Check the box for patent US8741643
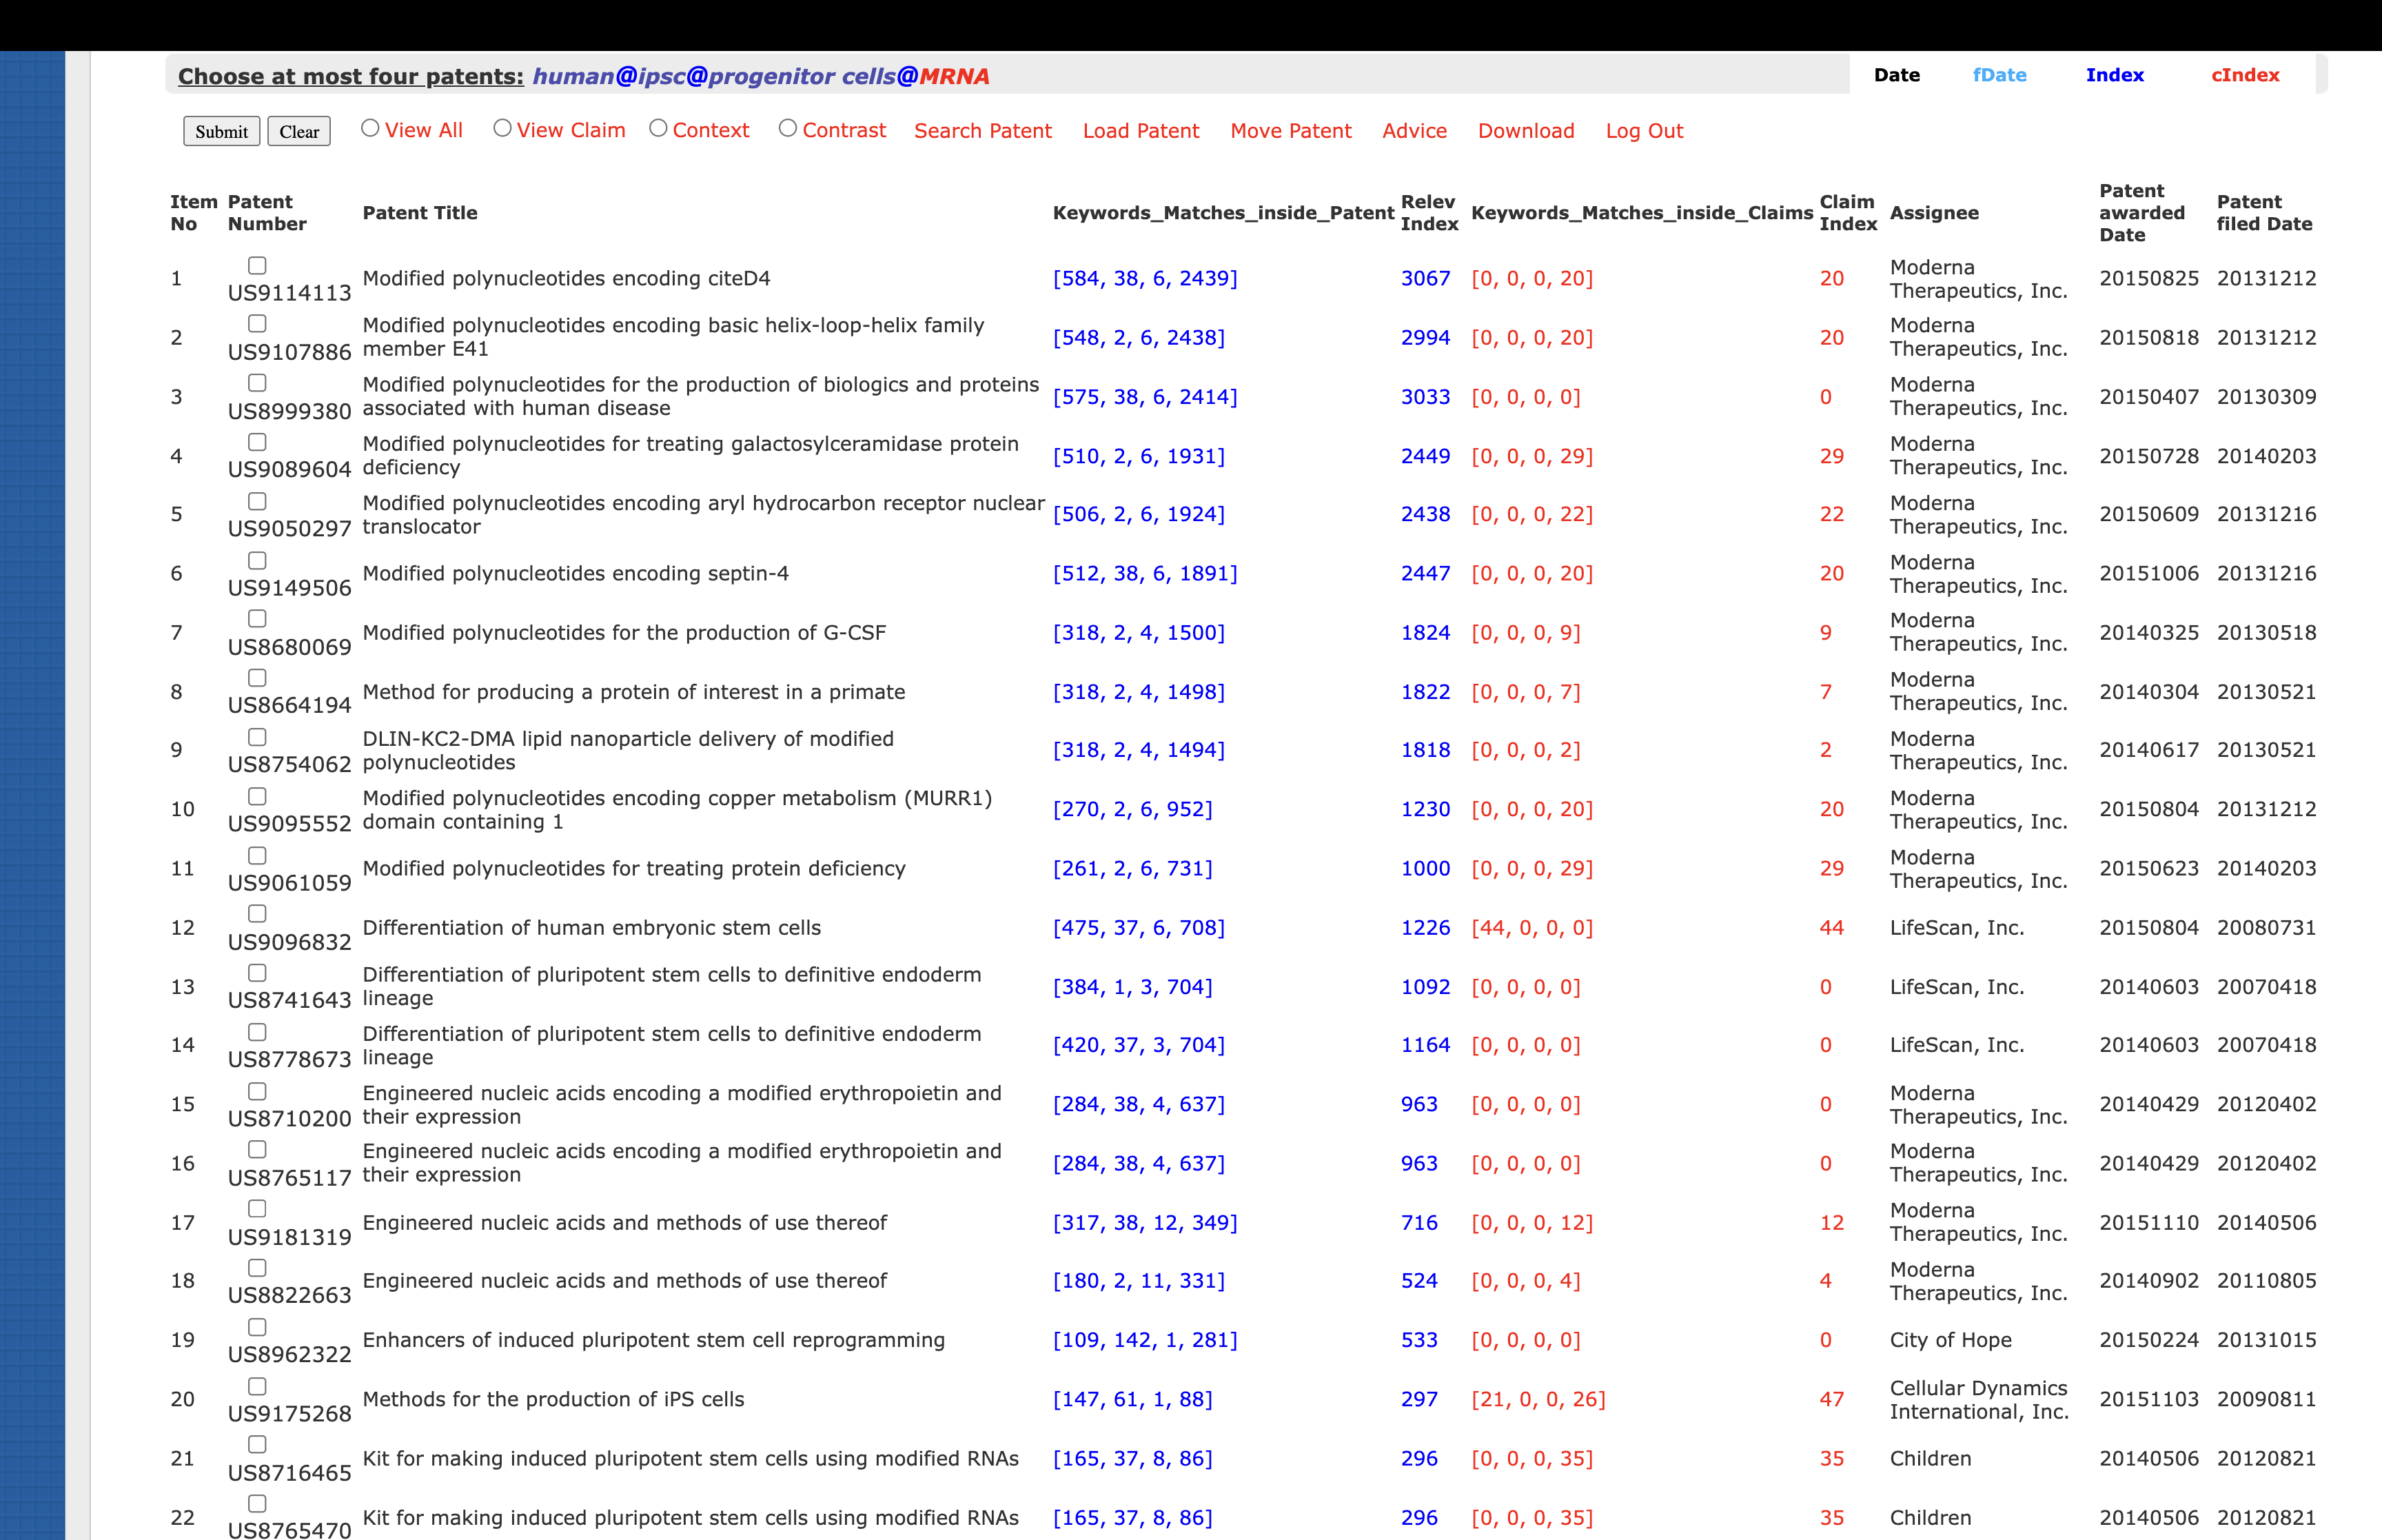 [257, 973]
